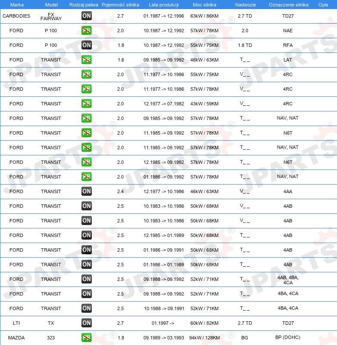The height and width of the screenshot is (345, 337).
Task: Click the engine code RFA
Action: [x=288, y=45]
